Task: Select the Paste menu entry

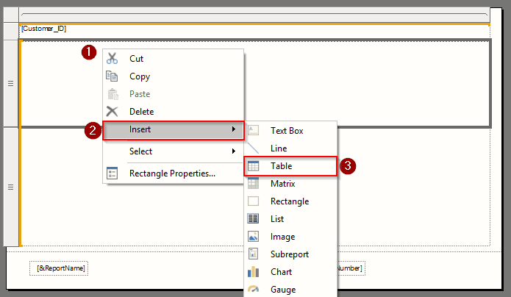Action: point(174,94)
